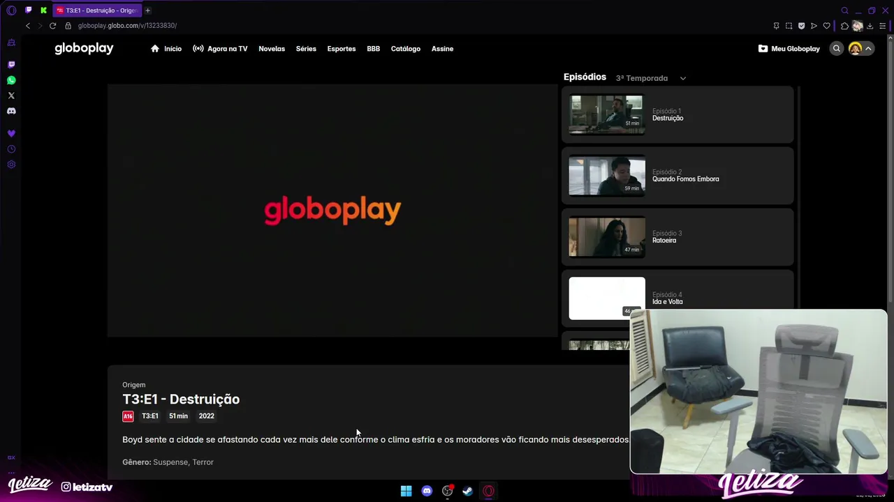Screen dimensions: 894x502
Task: Open sidebar settings gear
Action: [x=11, y=165]
